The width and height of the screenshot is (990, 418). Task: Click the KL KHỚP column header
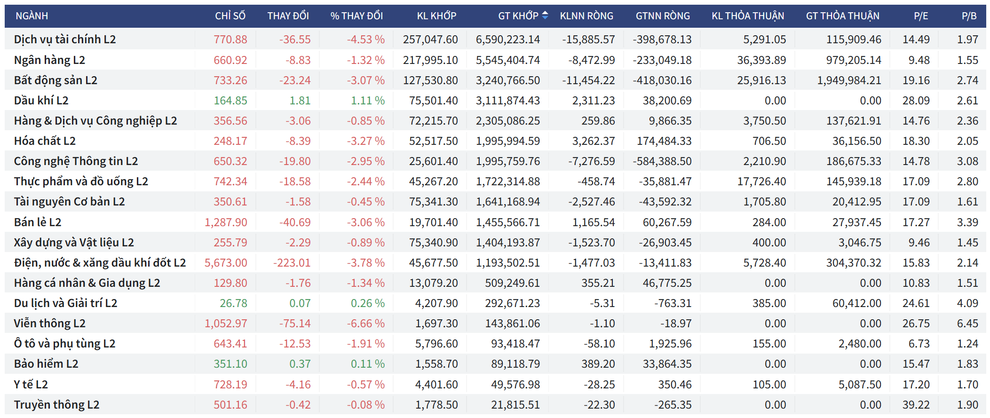coord(436,16)
